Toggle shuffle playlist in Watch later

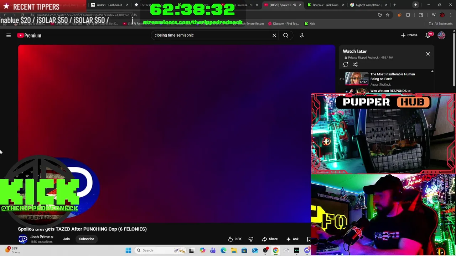[x=355, y=64]
